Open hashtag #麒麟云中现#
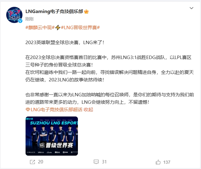Screen dimensions: 201x169 [40, 27]
